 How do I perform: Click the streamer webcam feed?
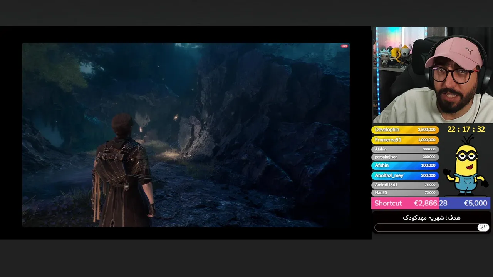click(432, 75)
